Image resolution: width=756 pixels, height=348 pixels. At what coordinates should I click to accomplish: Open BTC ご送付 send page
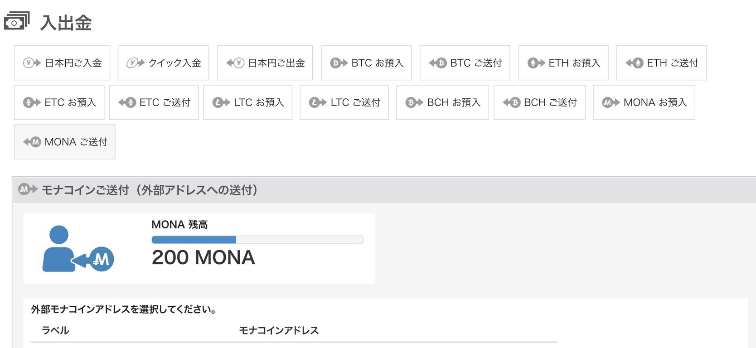pyautogui.click(x=465, y=63)
